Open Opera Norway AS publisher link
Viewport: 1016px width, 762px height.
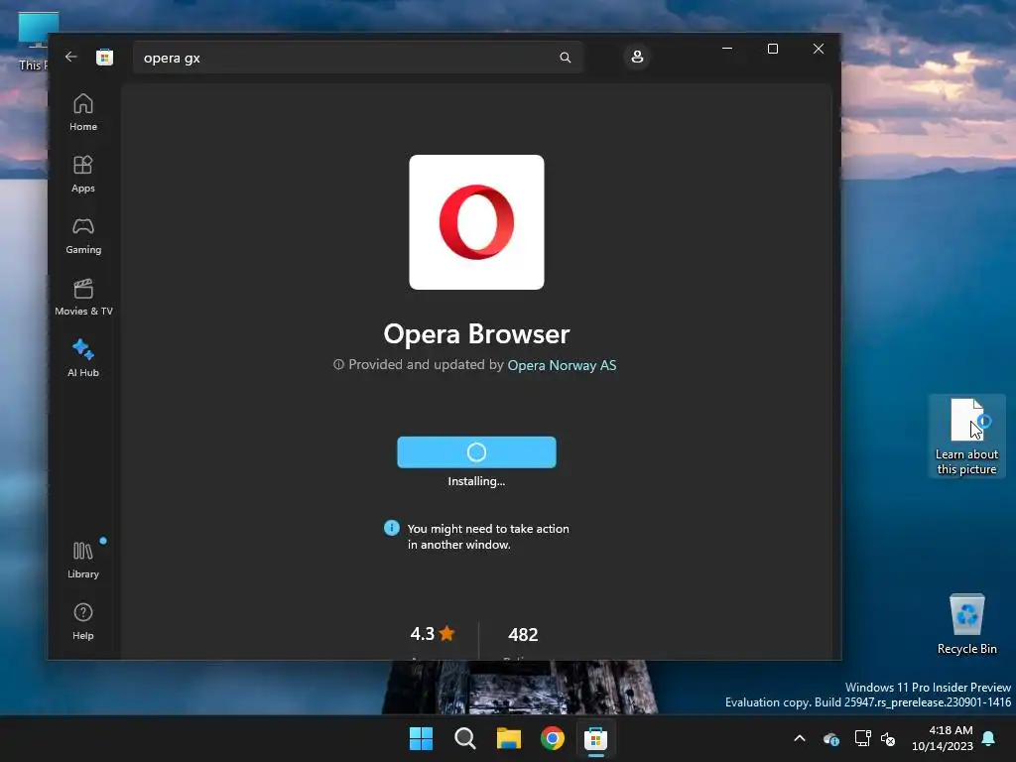point(562,365)
